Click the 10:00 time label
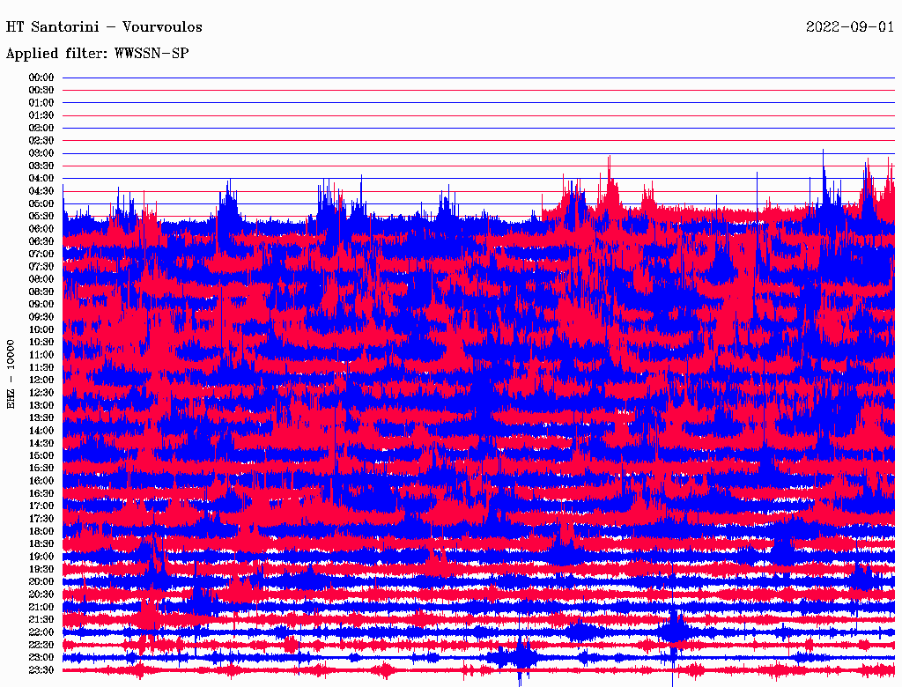902x687 pixels. coord(41,329)
